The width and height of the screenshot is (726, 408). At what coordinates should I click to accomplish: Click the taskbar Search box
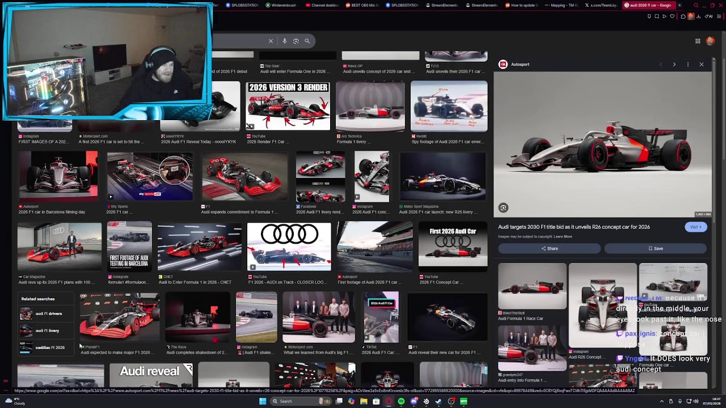pyautogui.click(x=301, y=401)
